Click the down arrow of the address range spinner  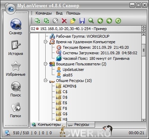coord(143,30)
